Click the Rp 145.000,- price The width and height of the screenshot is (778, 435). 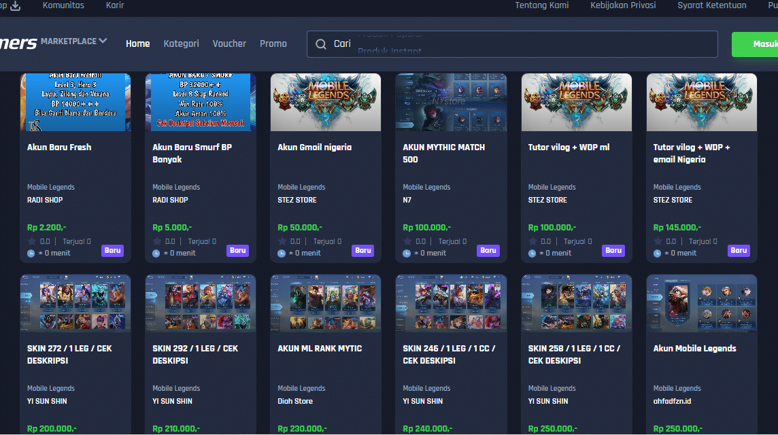[x=677, y=228]
